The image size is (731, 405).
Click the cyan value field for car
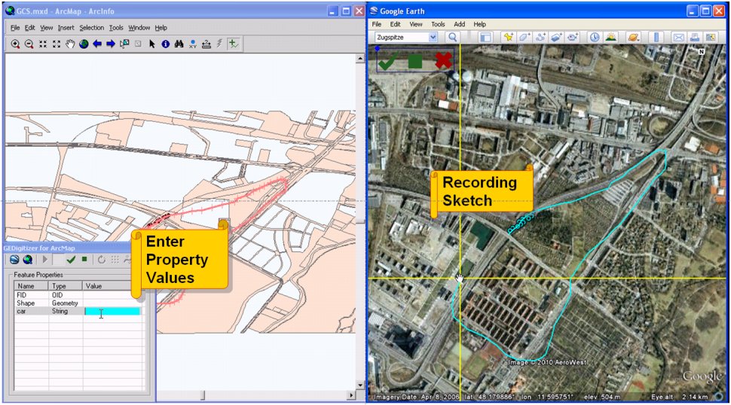(x=112, y=312)
